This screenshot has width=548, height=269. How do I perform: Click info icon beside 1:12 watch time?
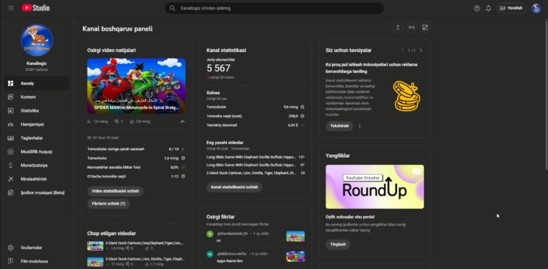tap(183, 176)
